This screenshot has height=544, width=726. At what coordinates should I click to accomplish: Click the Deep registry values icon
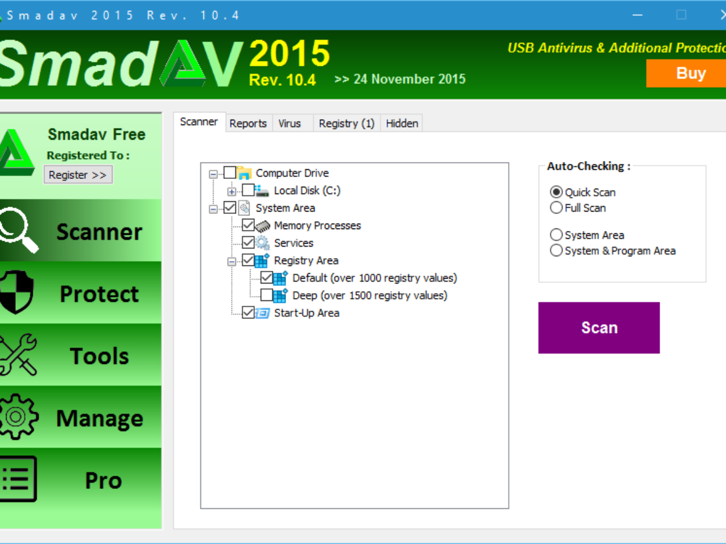[x=280, y=296]
